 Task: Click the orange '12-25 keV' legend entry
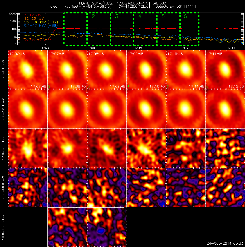click(x=34, y=19)
